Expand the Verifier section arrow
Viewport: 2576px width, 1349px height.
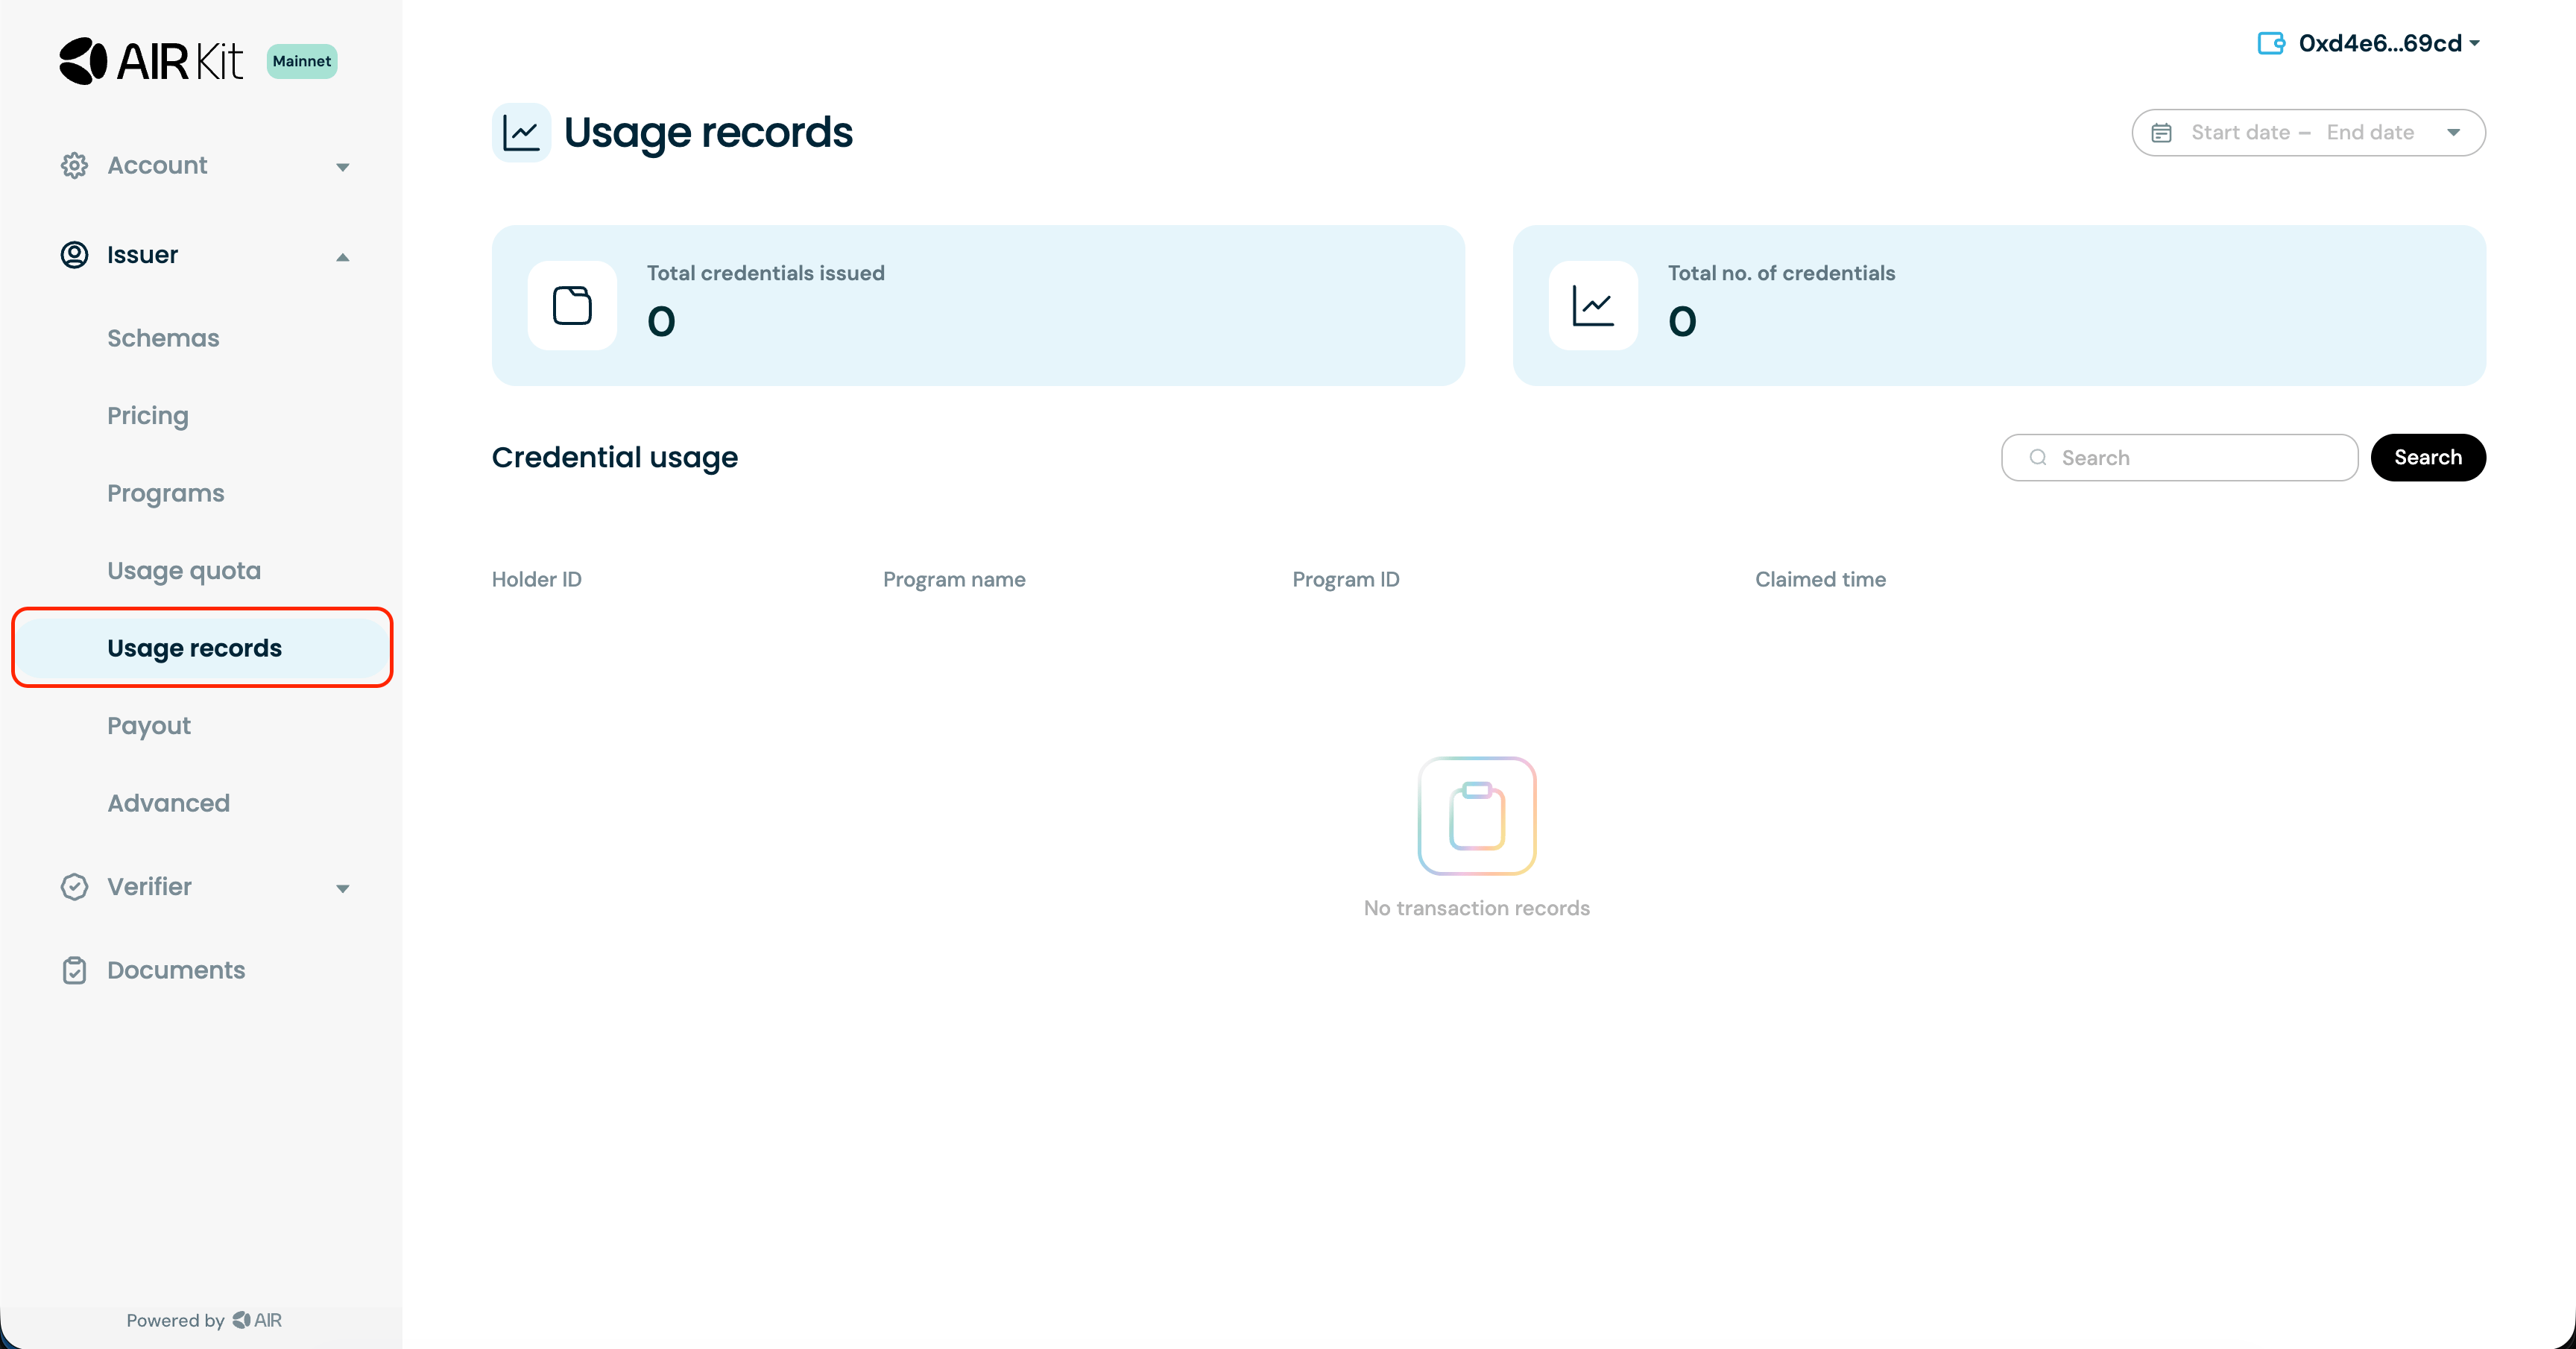point(343,888)
